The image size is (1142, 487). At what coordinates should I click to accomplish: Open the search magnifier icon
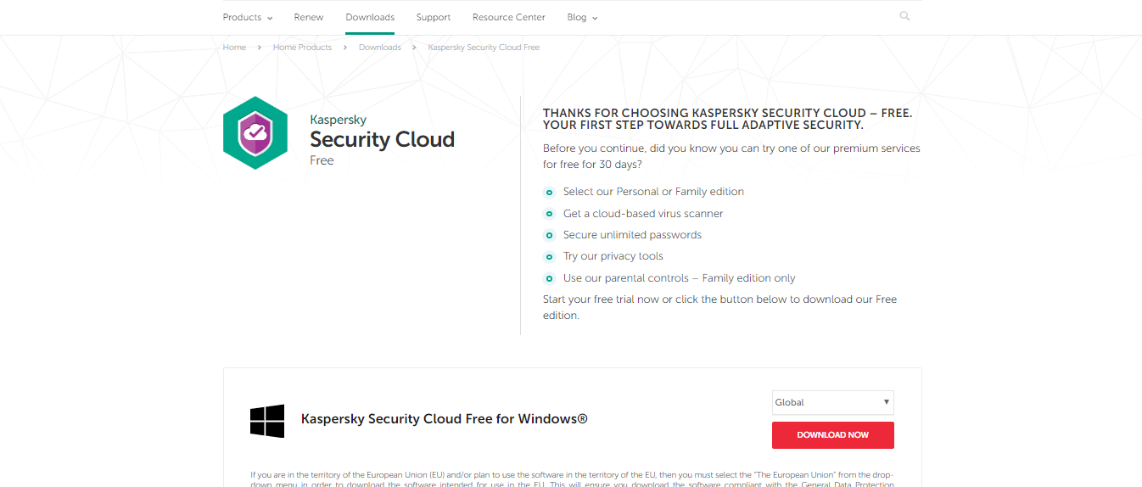(x=904, y=16)
